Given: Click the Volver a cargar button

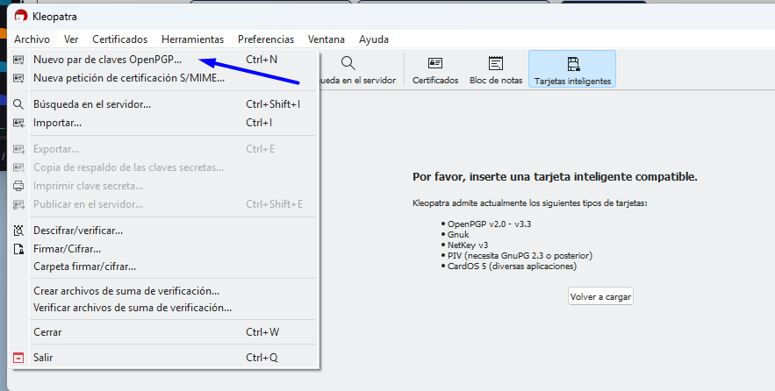Looking at the screenshot, I should coord(600,296).
